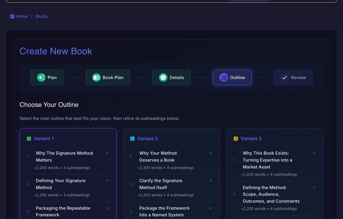This screenshot has width=343, height=219.
Task: Select the Variant 1 outline heading
Action: point(44,139)
